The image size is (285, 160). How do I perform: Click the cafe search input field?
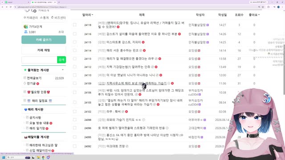39,60
